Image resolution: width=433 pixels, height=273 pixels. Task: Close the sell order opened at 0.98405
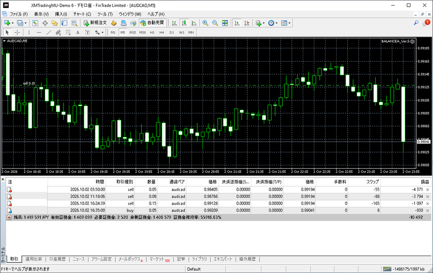coord(428,190)
